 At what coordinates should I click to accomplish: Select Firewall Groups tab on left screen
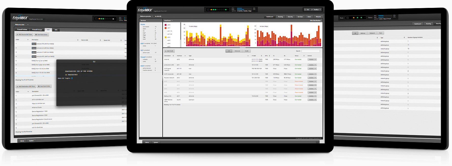[37, 30]
